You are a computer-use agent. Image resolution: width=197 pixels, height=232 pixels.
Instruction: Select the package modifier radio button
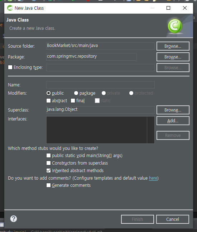click(76, 93)
